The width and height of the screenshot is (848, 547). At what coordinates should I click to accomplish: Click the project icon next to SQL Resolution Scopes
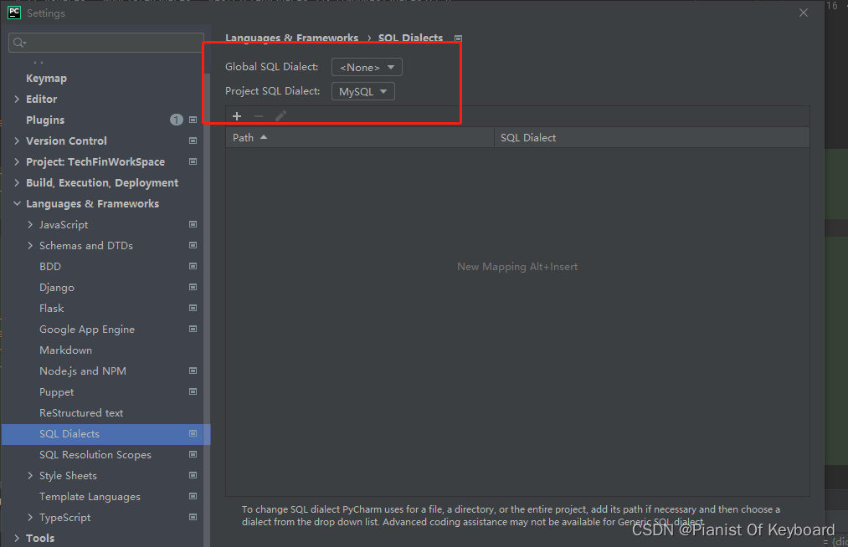click(x=193, y=454)
